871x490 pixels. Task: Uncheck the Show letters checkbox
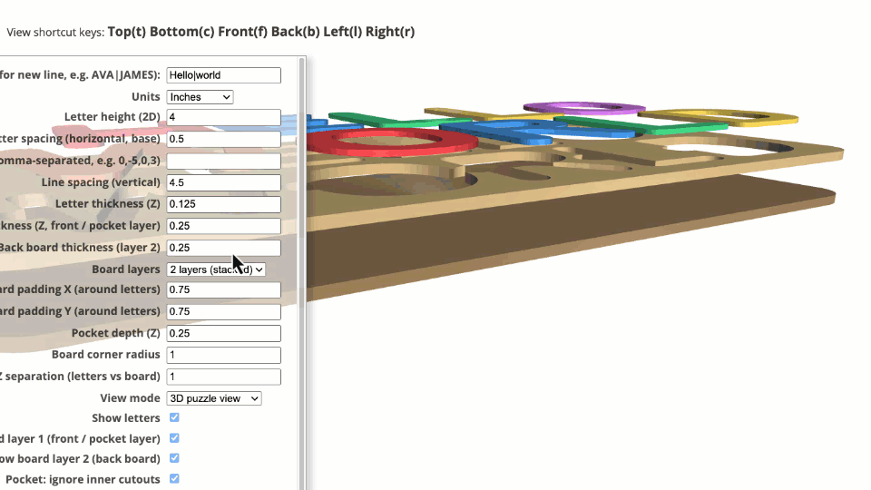pyautogui.click(x=174, y=418)
